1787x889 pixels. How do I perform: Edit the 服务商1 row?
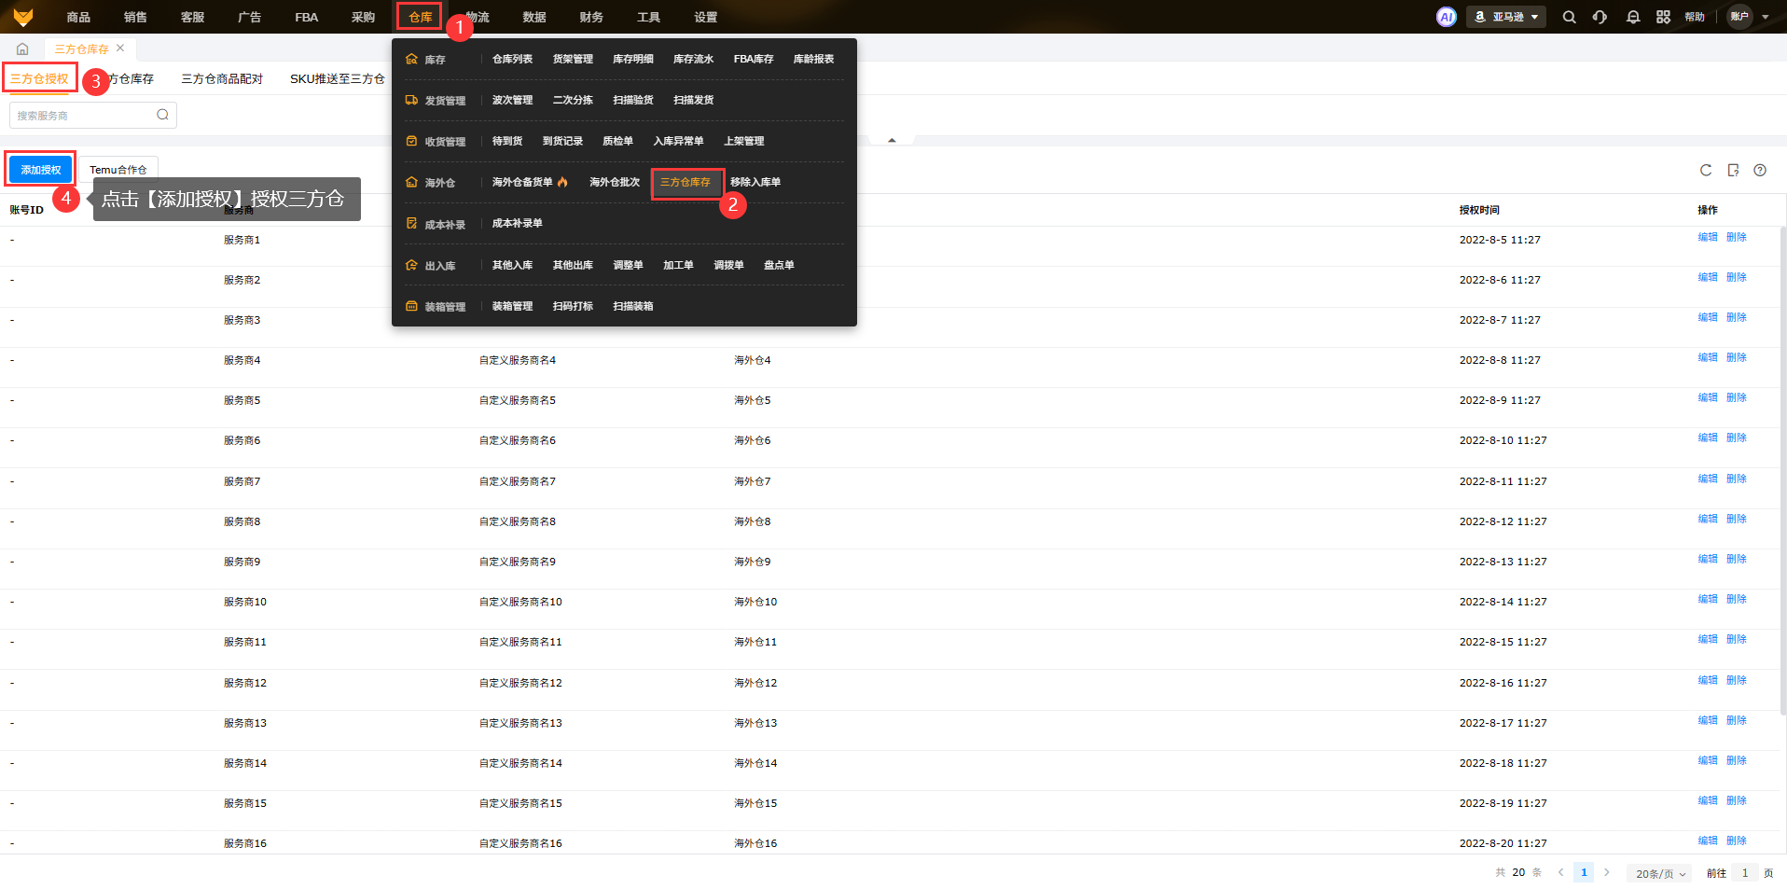(1708, 237)
